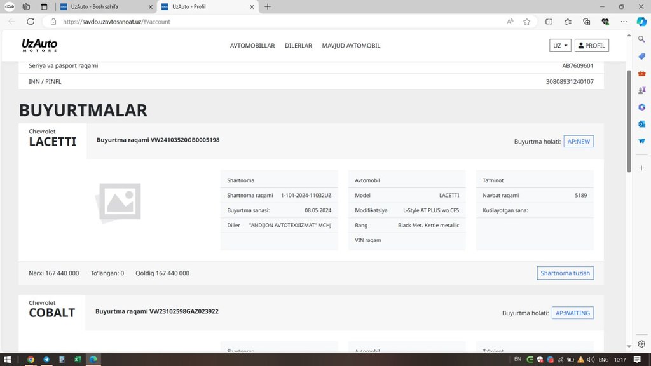The image size is (651, 366).
Task: Go to the DILERLAR menu item
Action: [x=298, y=46]
